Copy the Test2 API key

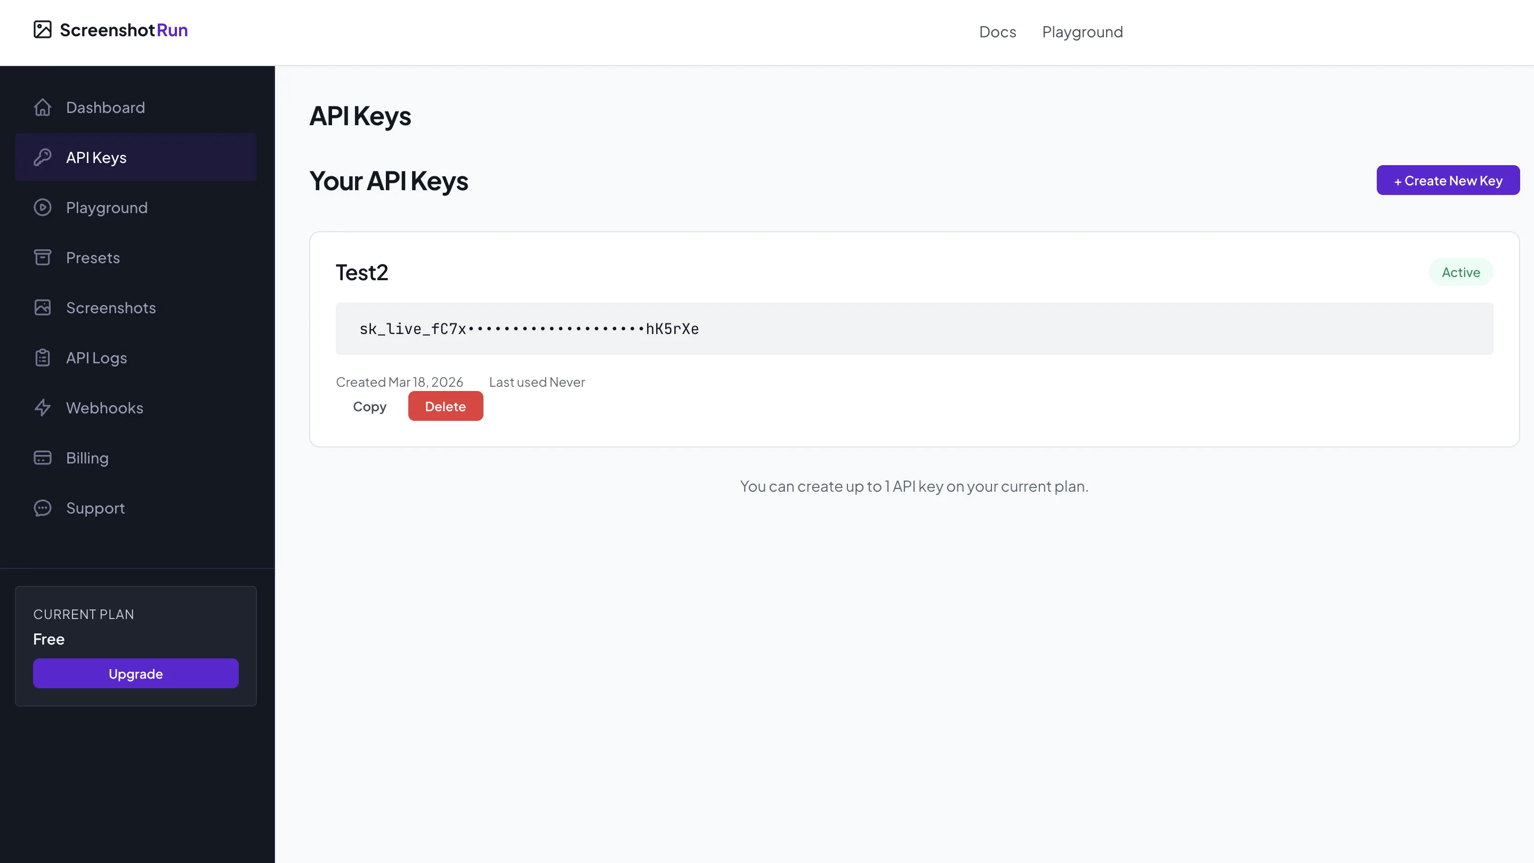[x=369, y=406]
